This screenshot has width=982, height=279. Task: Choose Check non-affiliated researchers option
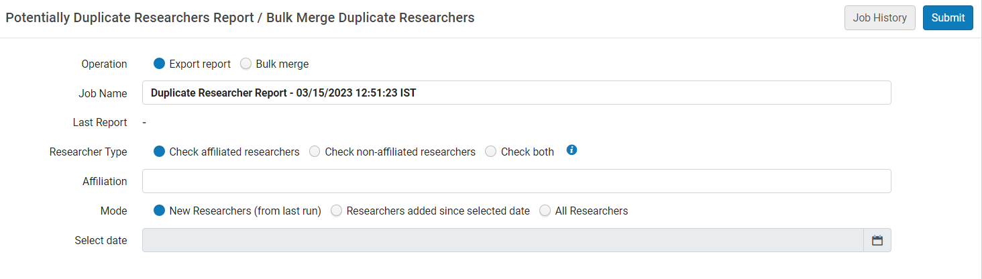(x=315, y=152)
